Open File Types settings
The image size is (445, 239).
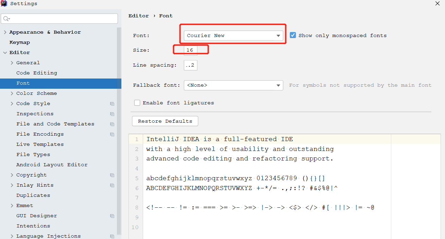33,155
